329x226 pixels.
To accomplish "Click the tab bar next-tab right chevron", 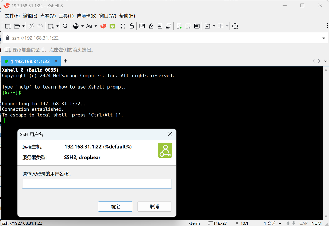I will (319, 61).
